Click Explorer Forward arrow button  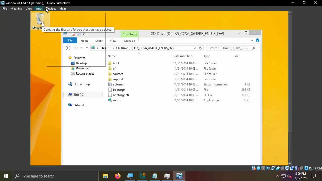[75, 48]
